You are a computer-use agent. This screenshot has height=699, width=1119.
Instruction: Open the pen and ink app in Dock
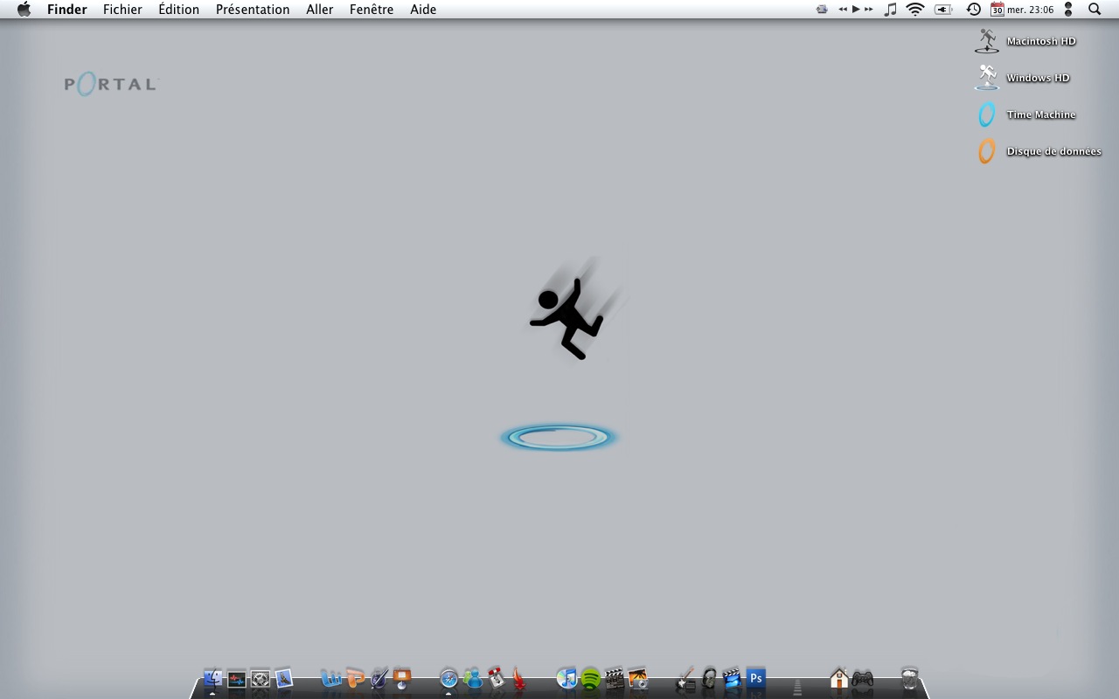pyautogui.click(x=379, y=678)
